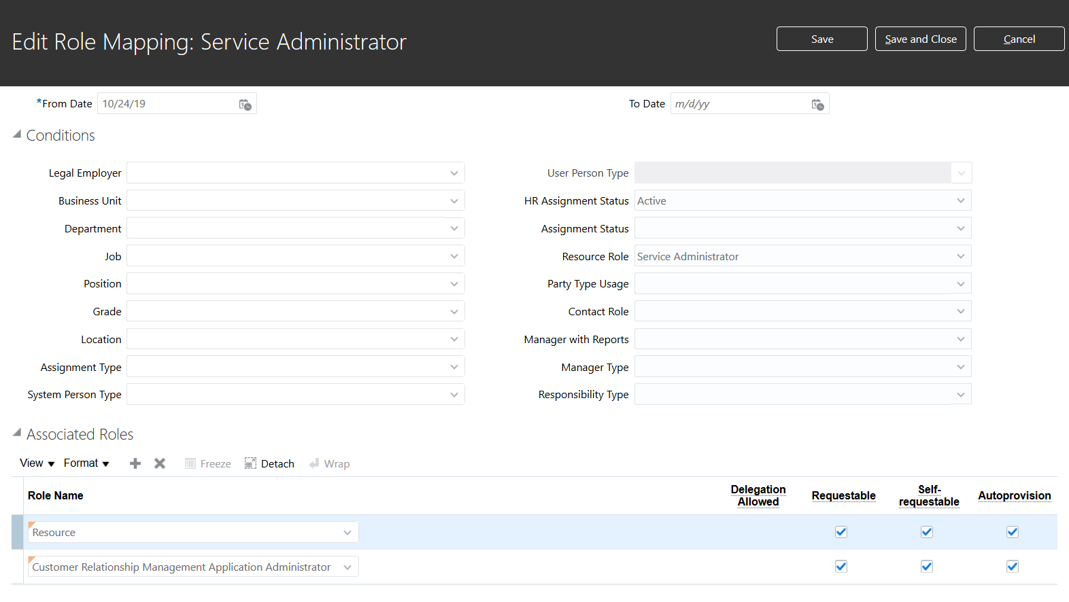This screenshot has height=602, width=1069.
Task: Open the Format menu
Action: [86, 463]
